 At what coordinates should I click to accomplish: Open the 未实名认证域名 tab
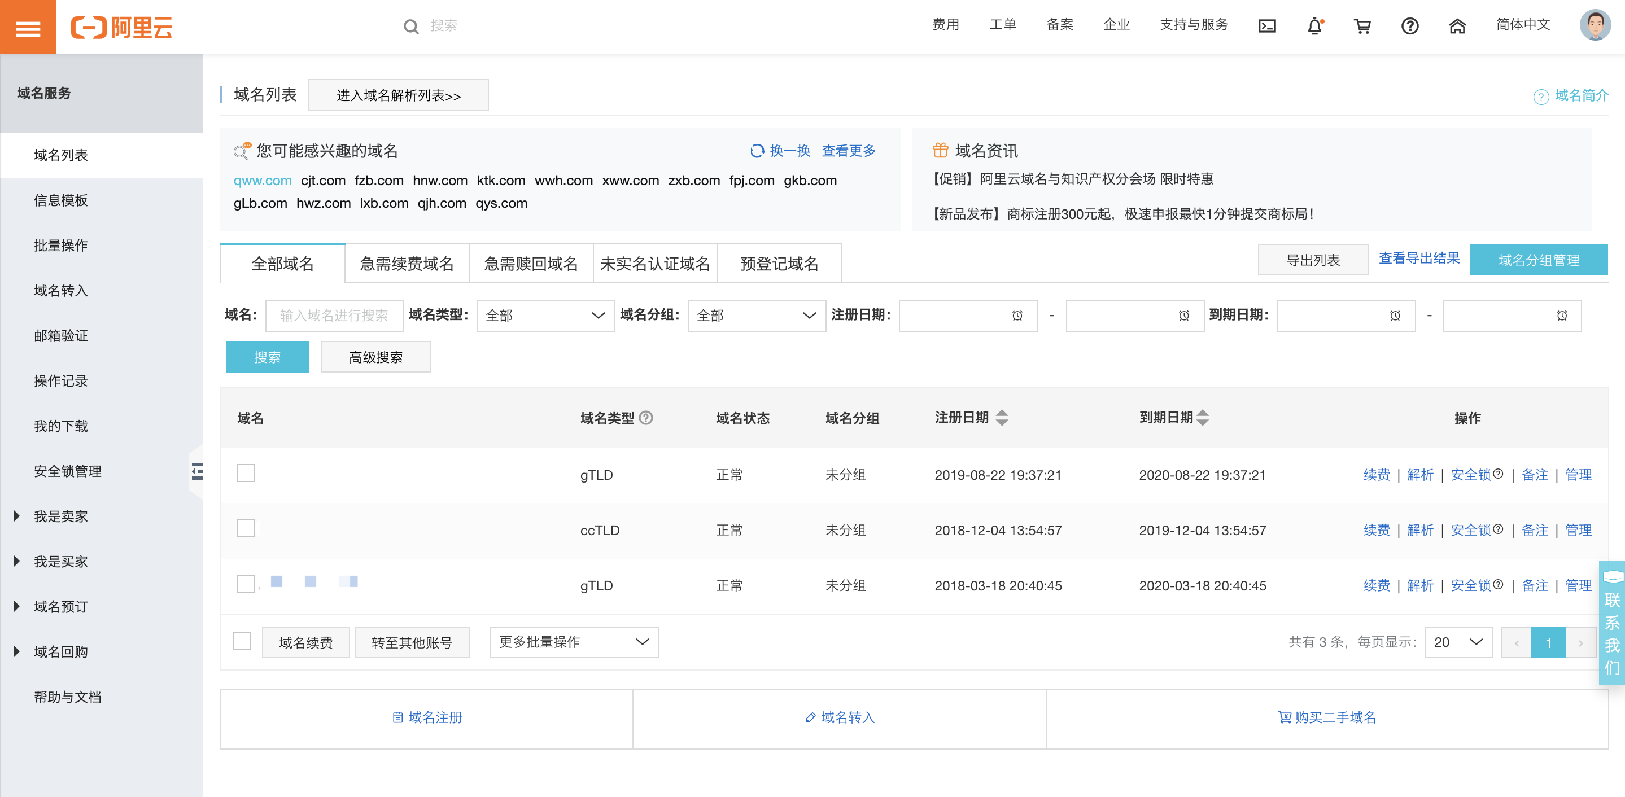point(655,263)
